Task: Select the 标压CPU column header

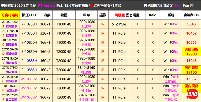Action: click(x=29, y=15)
